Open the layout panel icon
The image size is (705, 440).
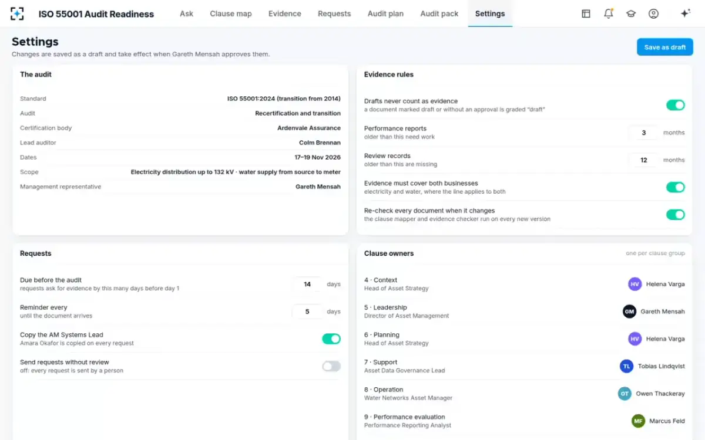point(586,13)
